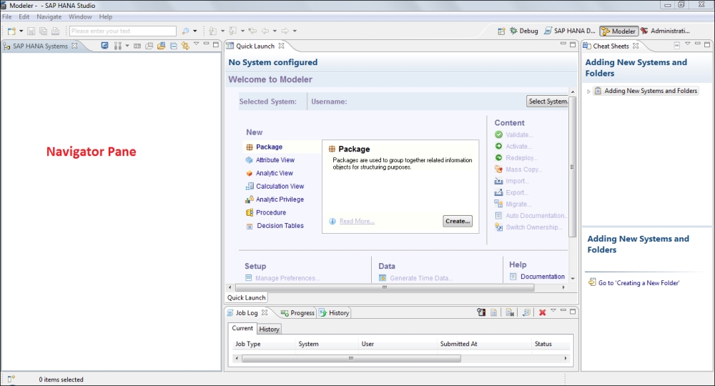This screenshot has width=715, height=386.
Task: Click the Documentation link under Help
Action: click(543, 277)
